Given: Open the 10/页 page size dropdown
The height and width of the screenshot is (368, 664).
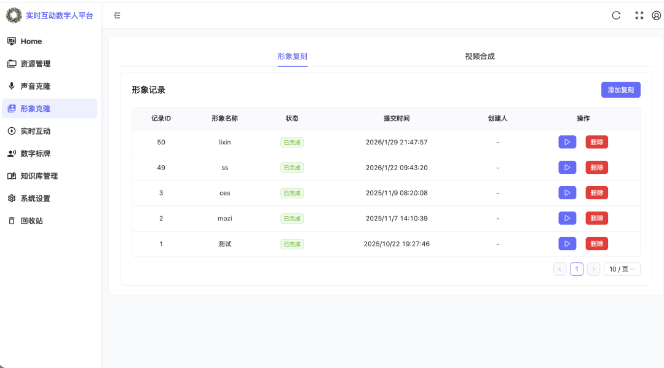Looking at the screenshot, I should coord(622,268).
